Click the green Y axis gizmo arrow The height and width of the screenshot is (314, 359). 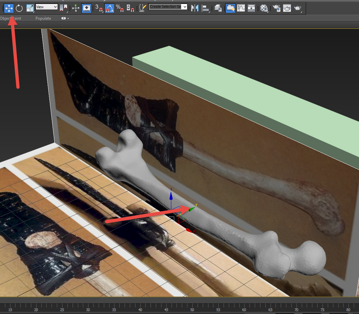click(192, 209)
